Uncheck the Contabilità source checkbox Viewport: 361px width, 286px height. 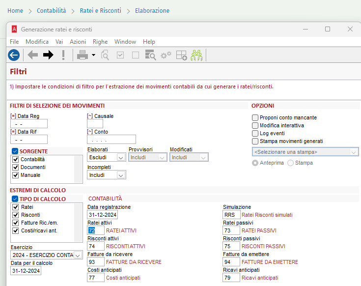click(x=15, y=159)
